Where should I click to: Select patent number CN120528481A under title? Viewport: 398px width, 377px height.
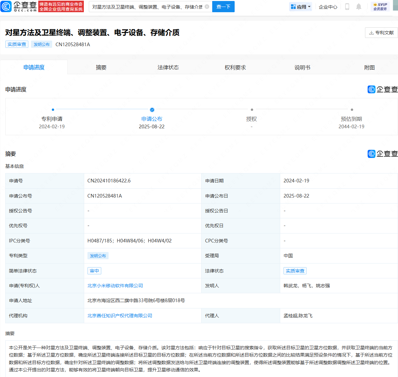[x=73, y=44]
